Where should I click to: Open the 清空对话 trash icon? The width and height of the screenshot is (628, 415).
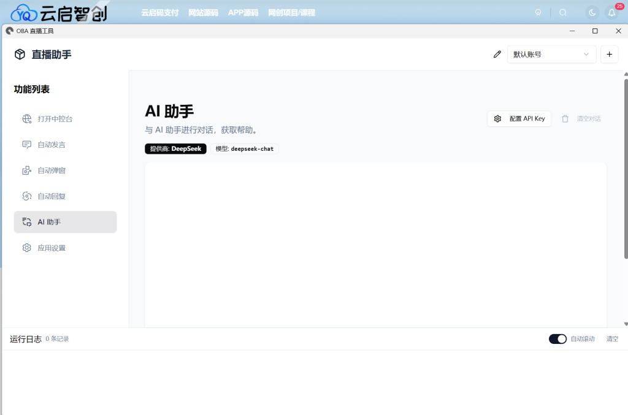point(564,118)
